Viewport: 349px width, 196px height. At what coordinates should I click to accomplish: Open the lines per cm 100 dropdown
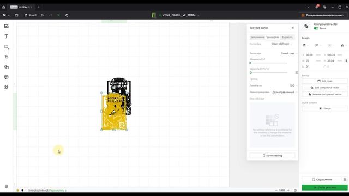coord(293,85)
